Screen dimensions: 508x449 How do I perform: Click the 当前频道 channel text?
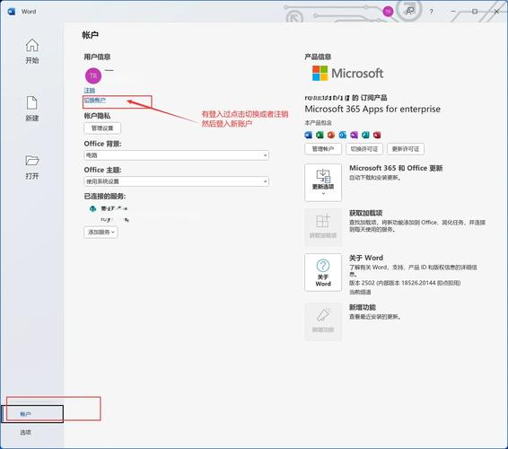click(x=360, y=292)
